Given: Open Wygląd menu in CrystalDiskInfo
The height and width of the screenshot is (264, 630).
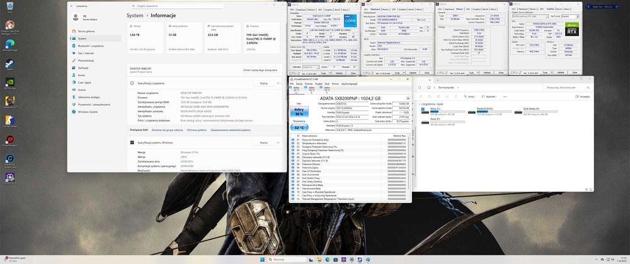Looking at the screenshot, I should click(x=319, y=84).
